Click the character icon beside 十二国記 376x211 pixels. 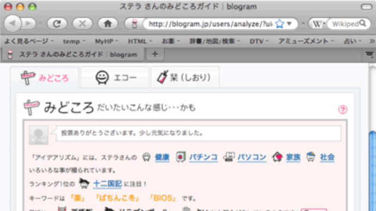(84, 183)
